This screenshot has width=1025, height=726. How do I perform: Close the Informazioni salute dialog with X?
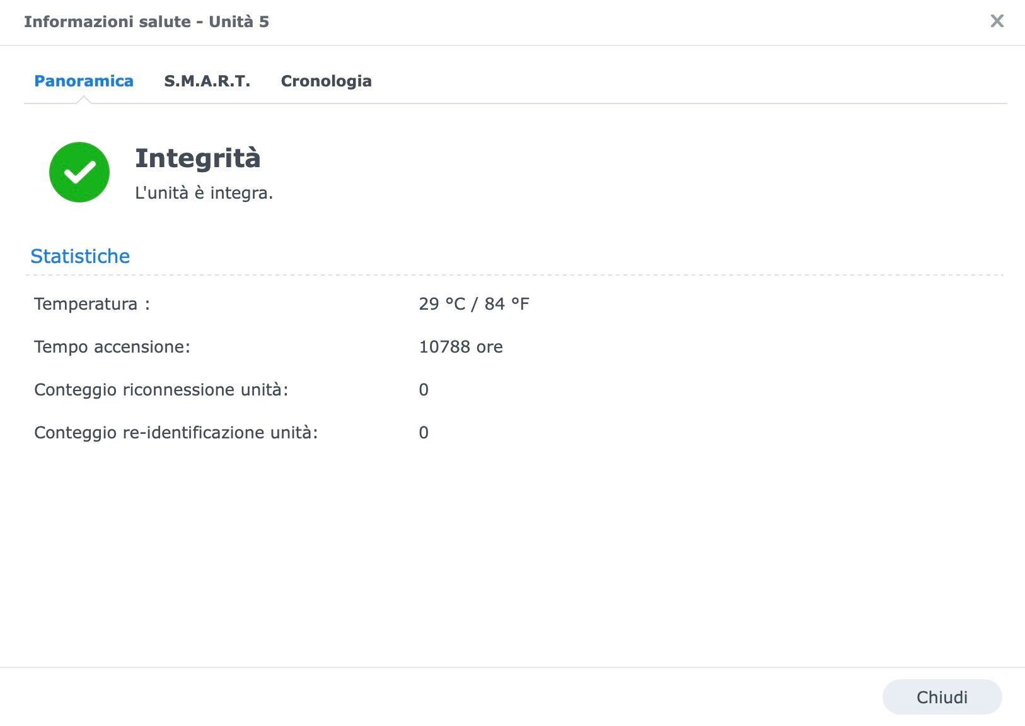997,21
